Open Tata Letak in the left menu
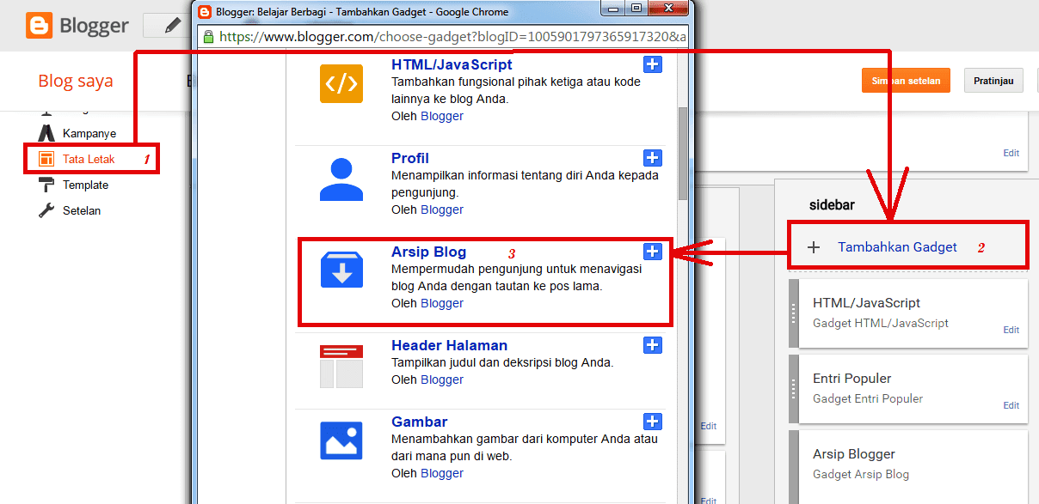 coord(89,159)
